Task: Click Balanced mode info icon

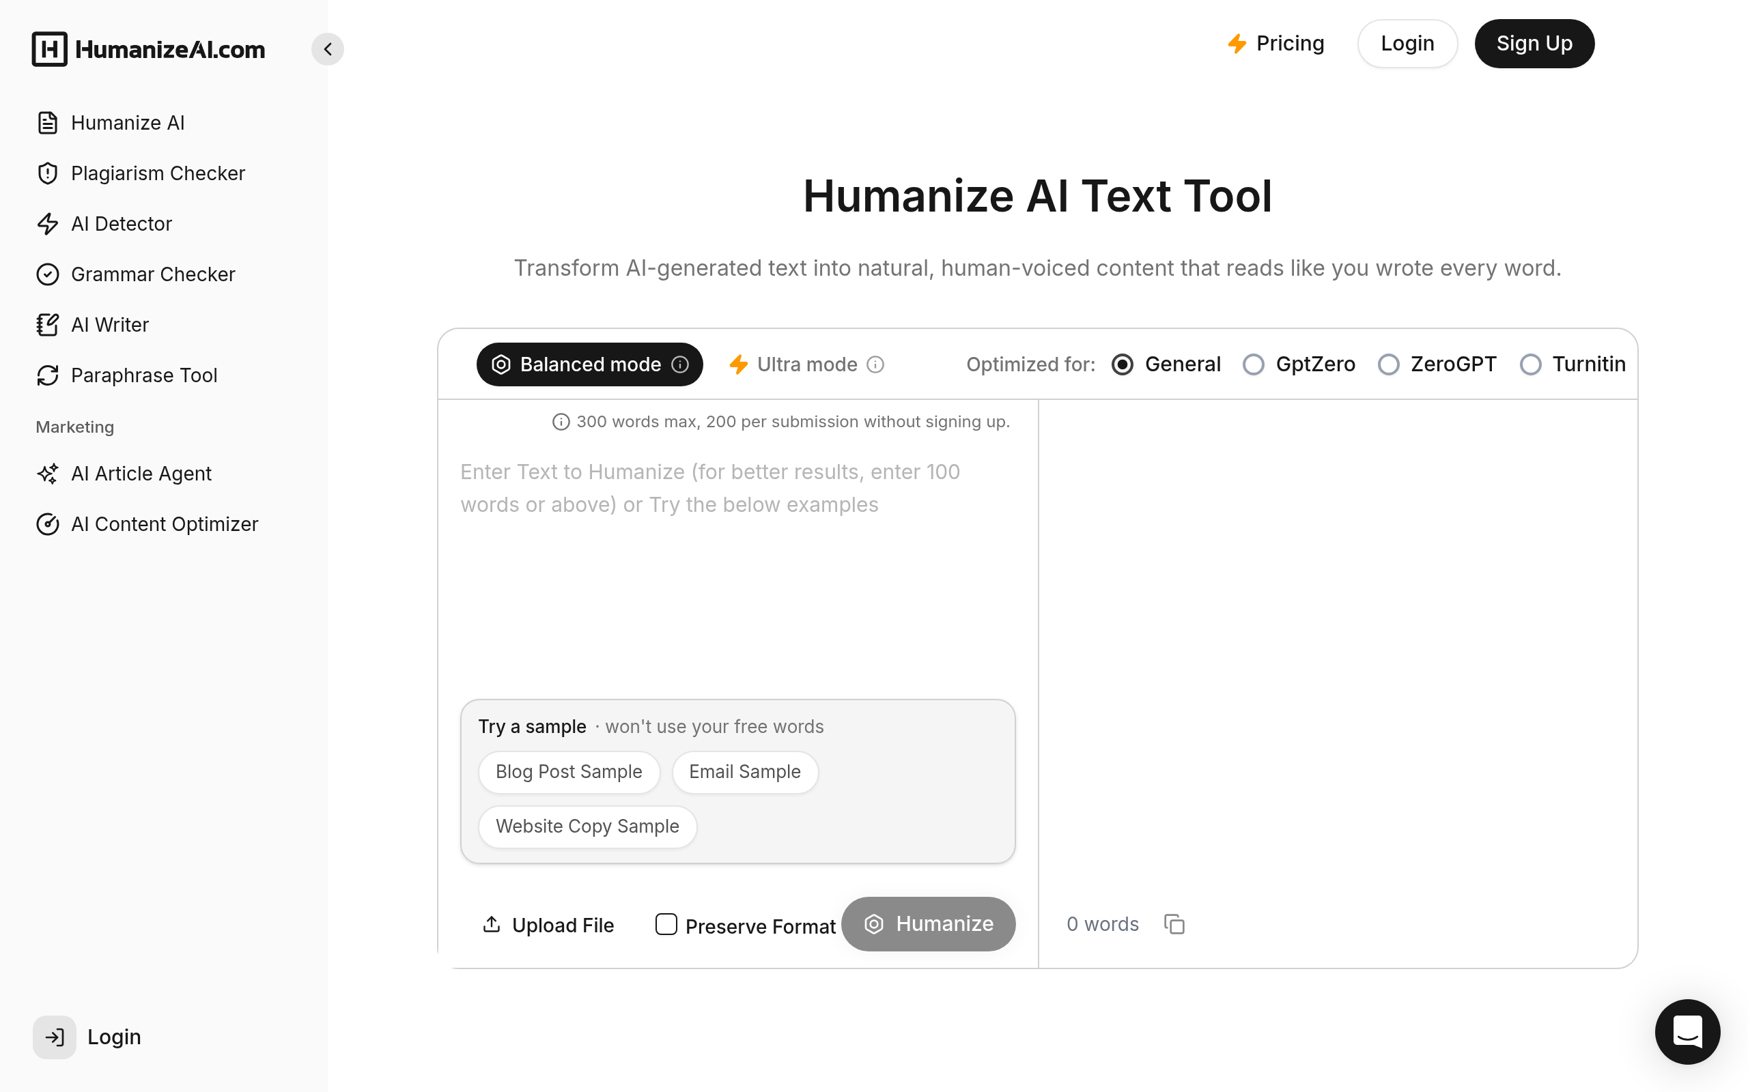Action: pos(679,364)
